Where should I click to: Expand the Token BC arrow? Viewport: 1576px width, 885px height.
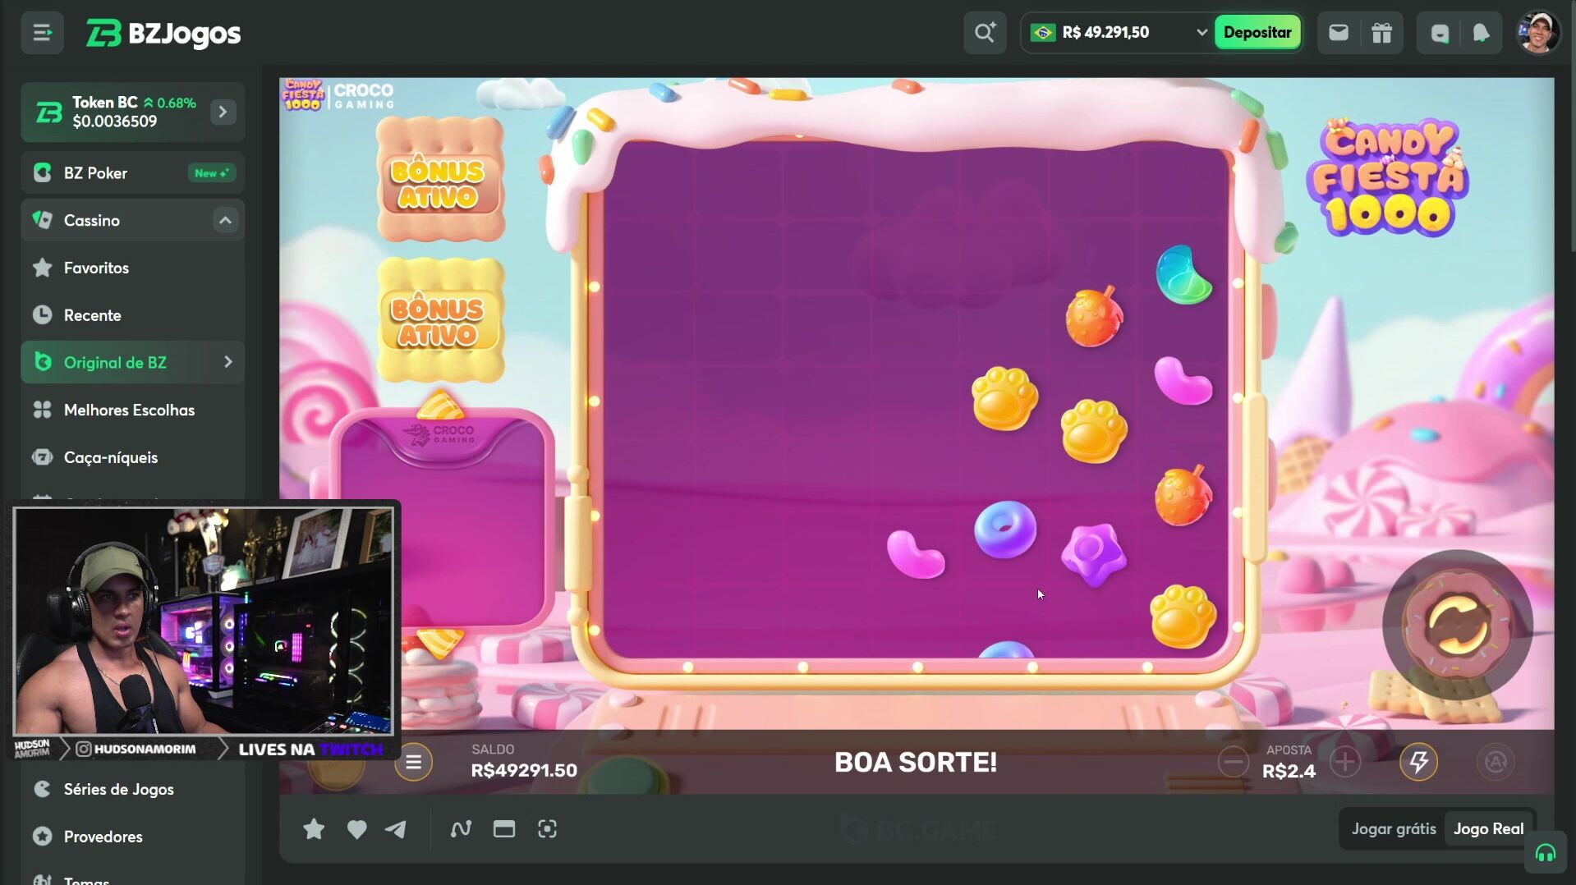click(x=223, y=112)
